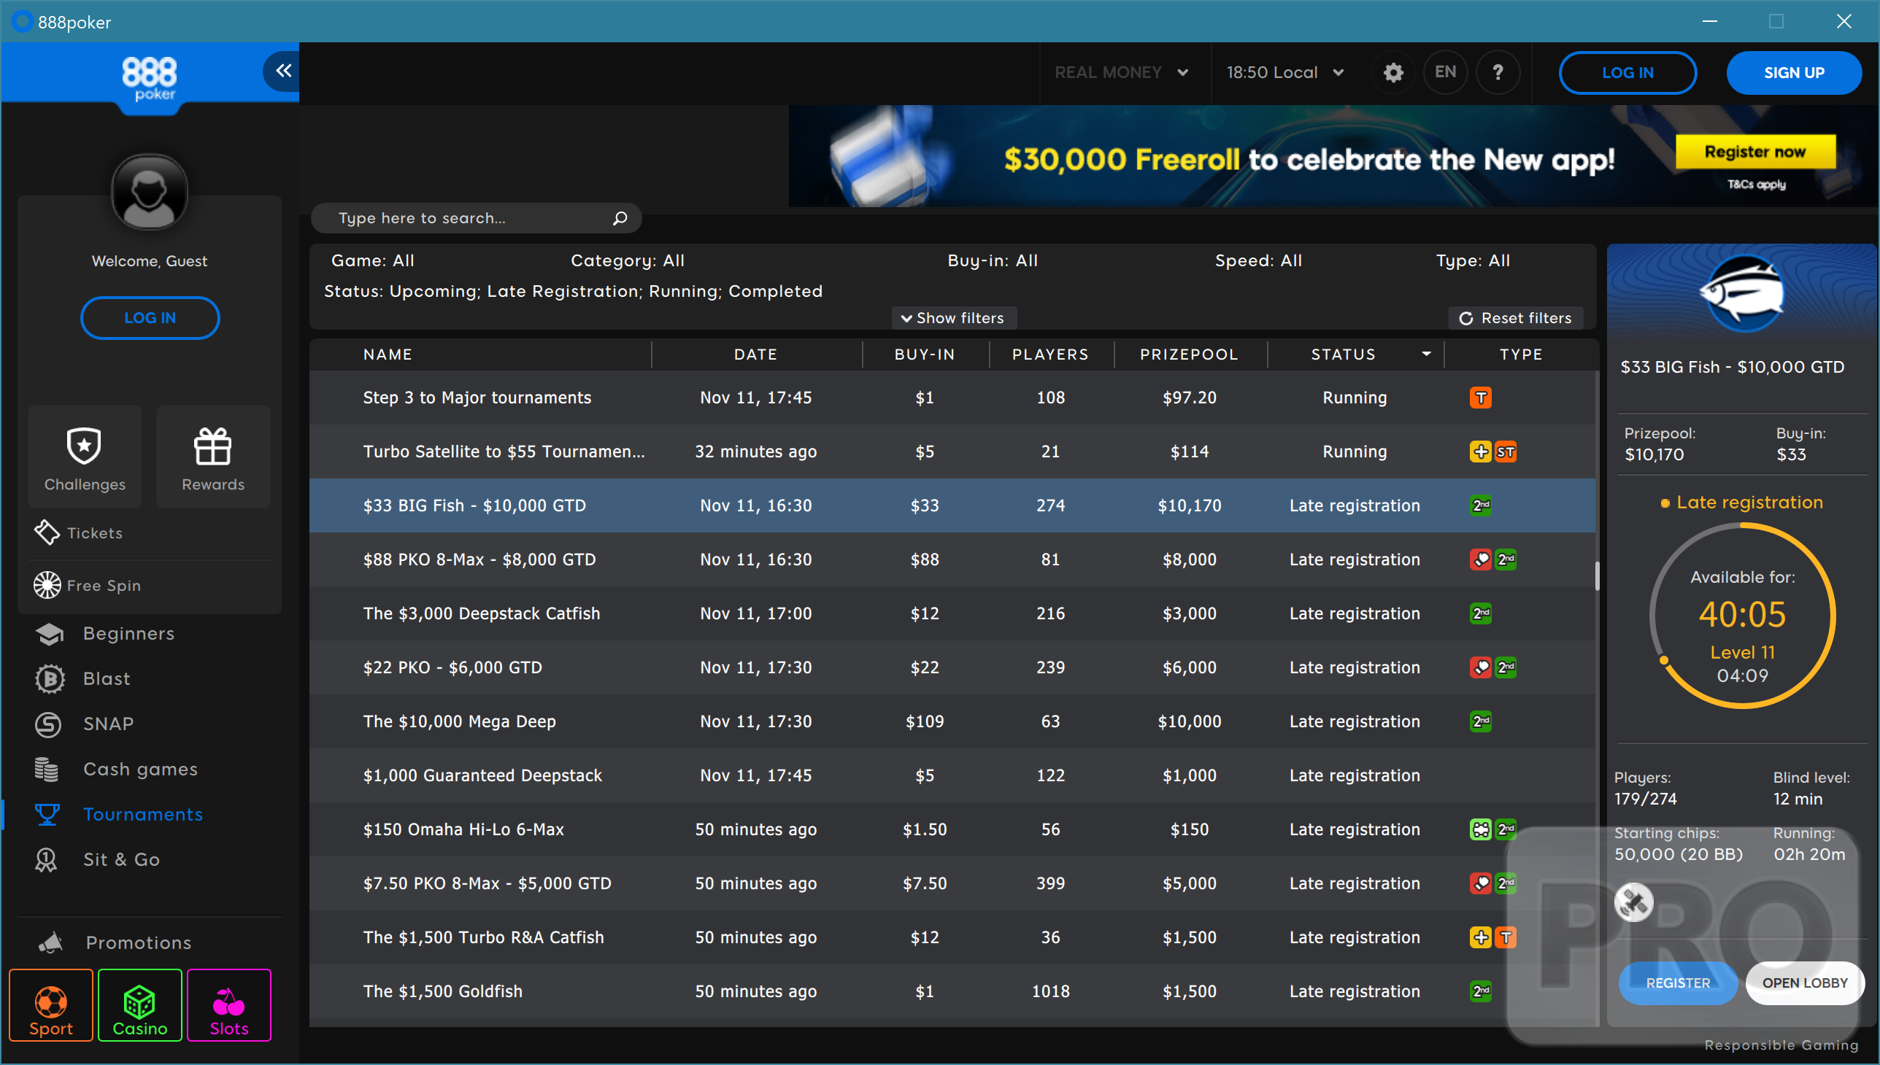Open Casino dice tile

[x=140, y=1005]
